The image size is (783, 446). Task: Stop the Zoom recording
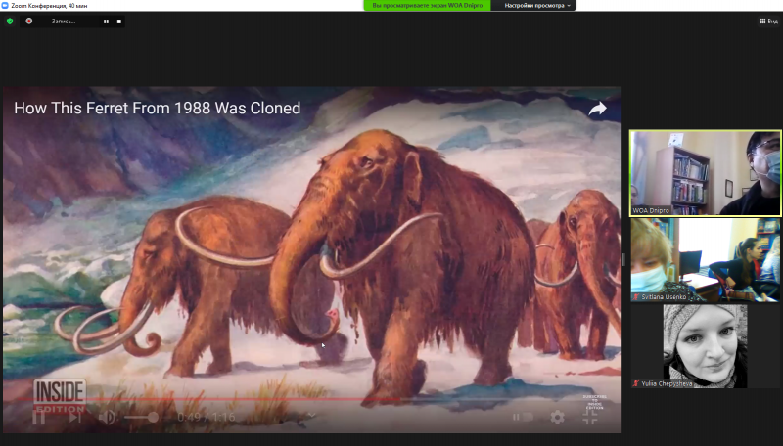pos(118,22)
